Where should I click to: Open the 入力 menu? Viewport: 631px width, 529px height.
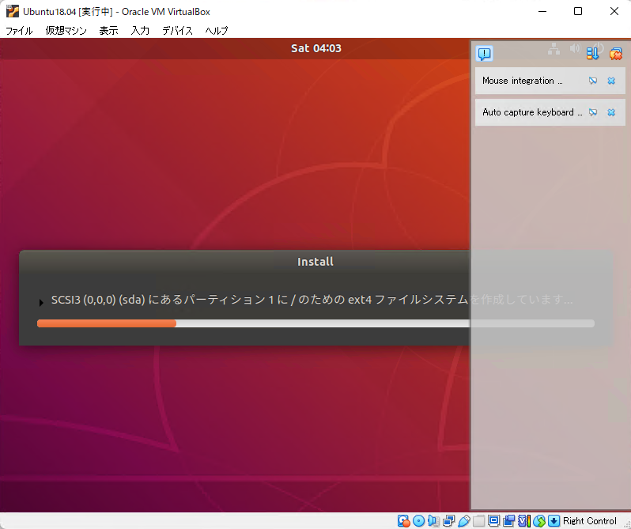click(x=140, y=31)
